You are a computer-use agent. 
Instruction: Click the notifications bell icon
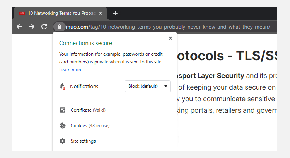point(63,86)
